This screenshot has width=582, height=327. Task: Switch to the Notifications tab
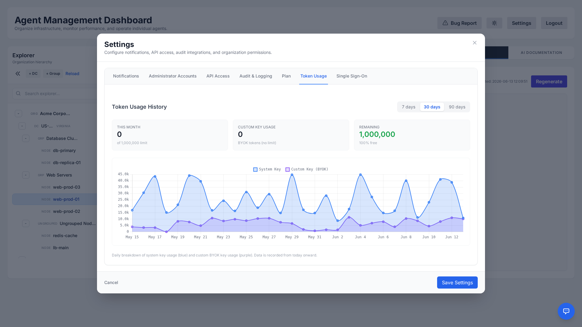coord(126,76)
